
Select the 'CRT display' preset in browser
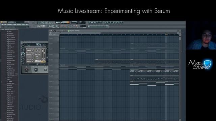pyautogui.click(x=11, y=37)
